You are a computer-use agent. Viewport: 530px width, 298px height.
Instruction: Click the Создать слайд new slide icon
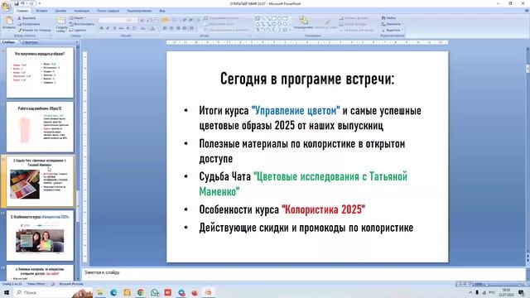tap(60, 20)
